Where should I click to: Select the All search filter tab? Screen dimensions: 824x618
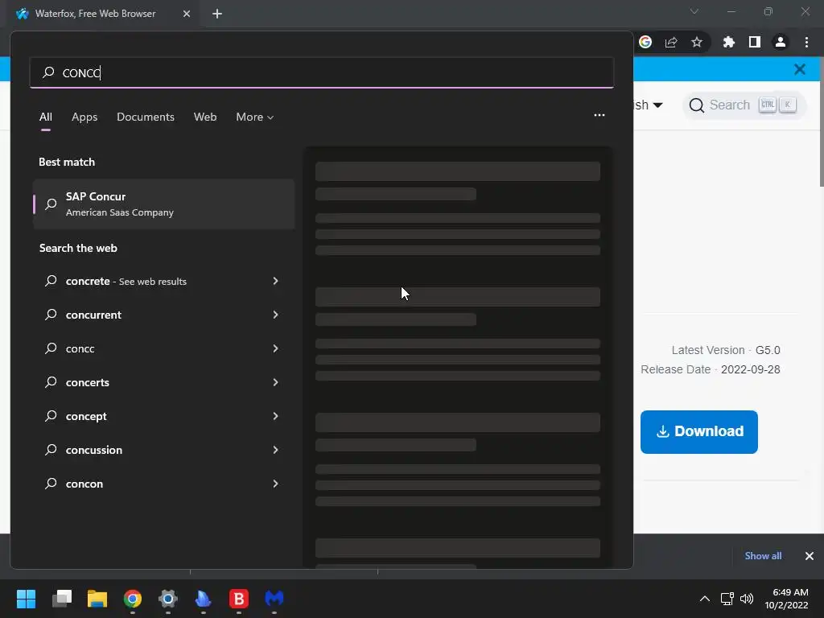tap(46, 117)
